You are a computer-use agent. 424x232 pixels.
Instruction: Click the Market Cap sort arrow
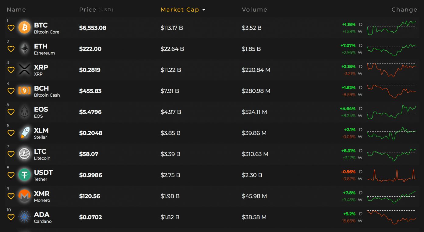pyautogui.click(x=204, y=10)
